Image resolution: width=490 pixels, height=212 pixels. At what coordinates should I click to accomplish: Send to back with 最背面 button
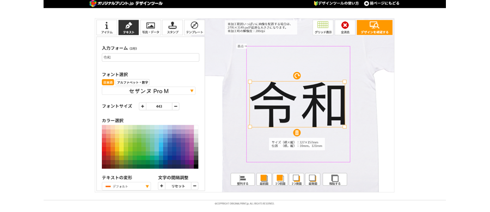click(x=313, y=179)
